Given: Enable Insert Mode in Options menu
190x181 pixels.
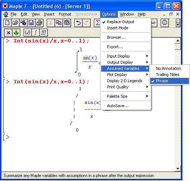Looking at the screenshot, I should (125, 28).
